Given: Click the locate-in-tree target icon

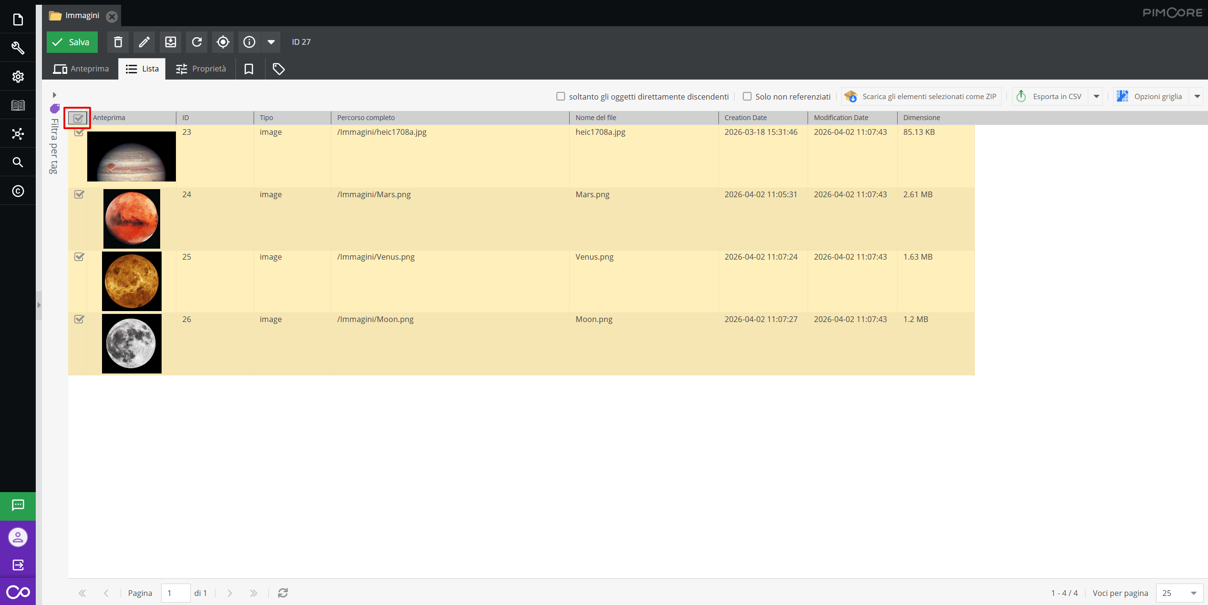Looking at the screenshot, I should coord(223,42).
